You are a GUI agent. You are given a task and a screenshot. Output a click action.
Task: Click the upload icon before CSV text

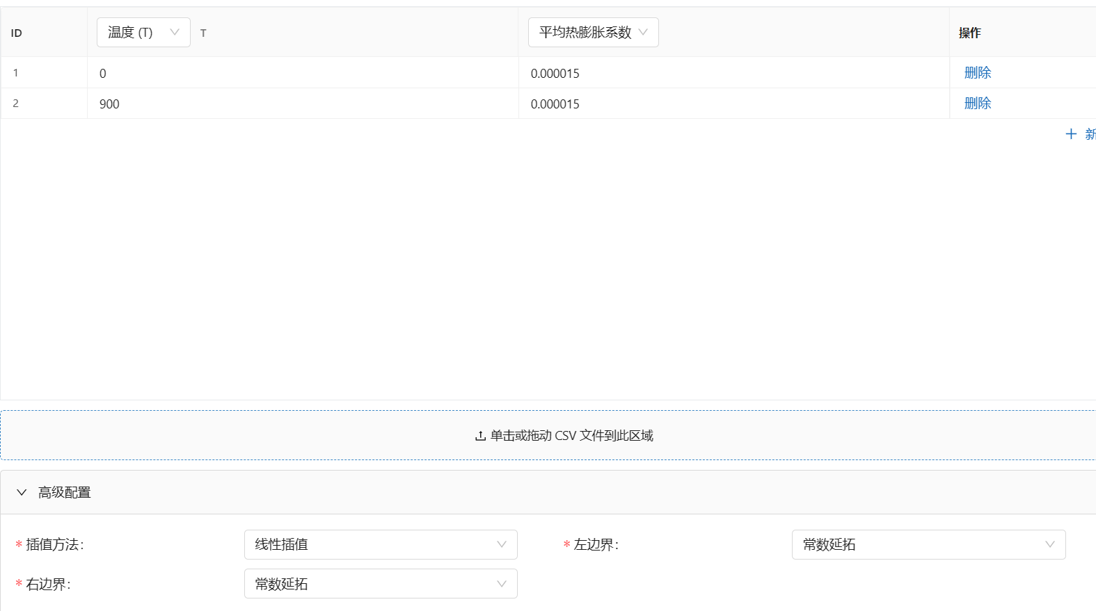(x=480, y=436)
